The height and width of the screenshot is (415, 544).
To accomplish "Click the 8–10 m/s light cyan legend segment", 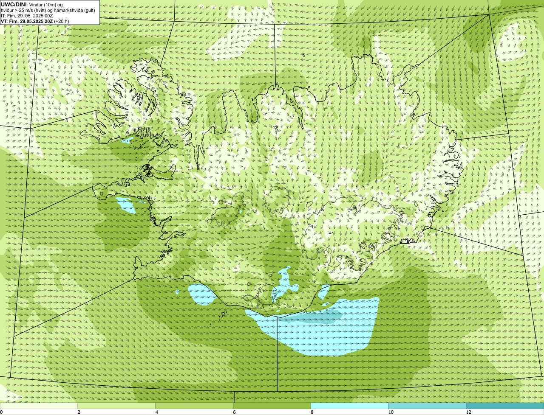I will 350,406.
